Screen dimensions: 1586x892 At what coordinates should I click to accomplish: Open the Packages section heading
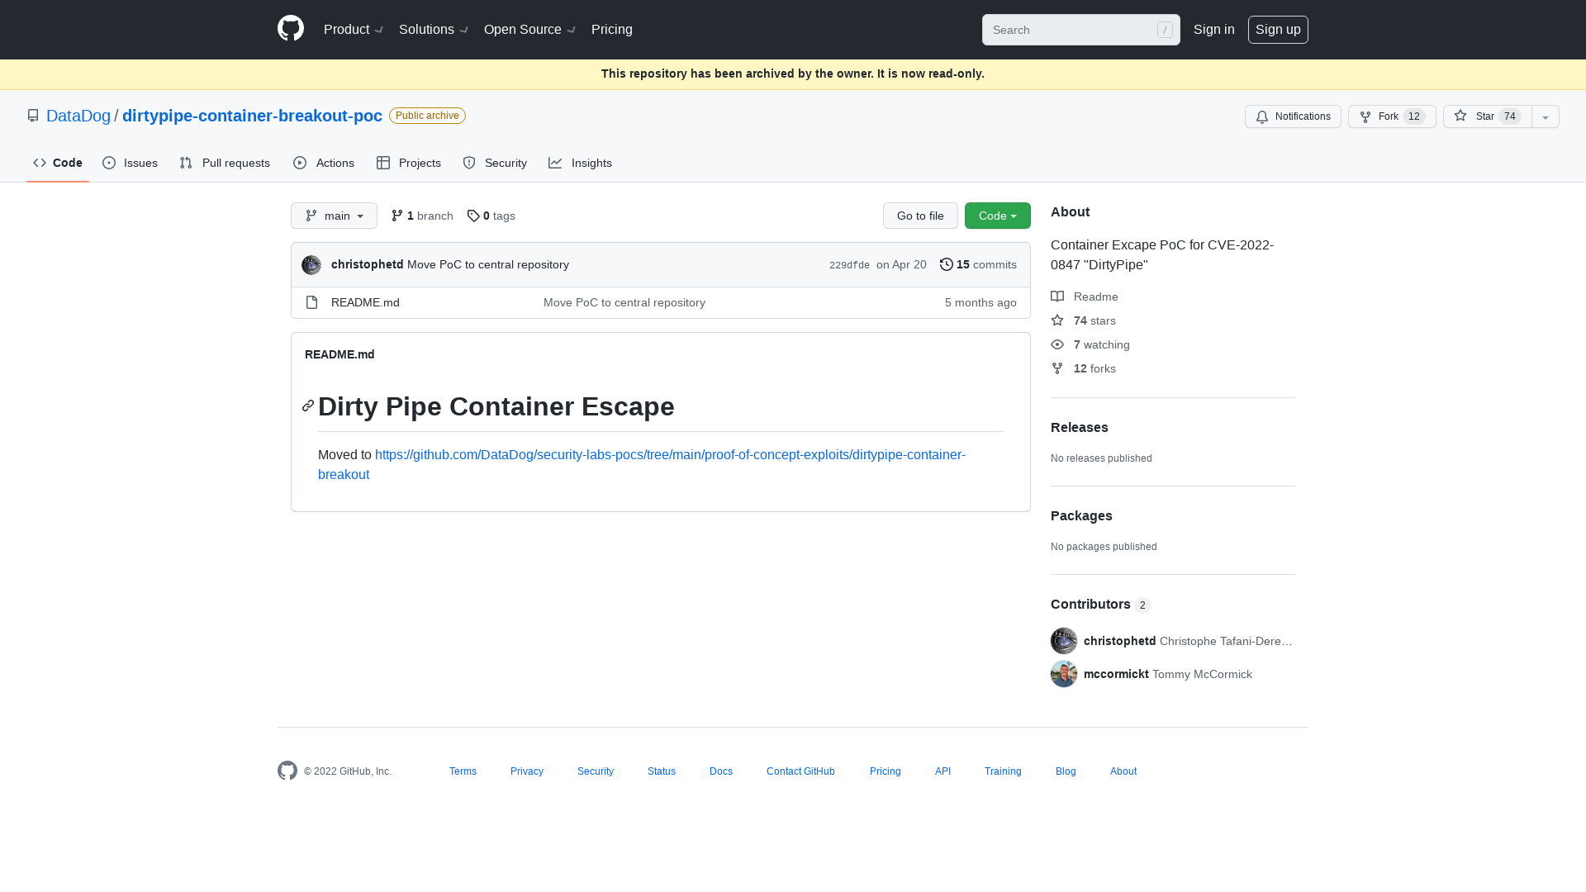(1081, 515)
